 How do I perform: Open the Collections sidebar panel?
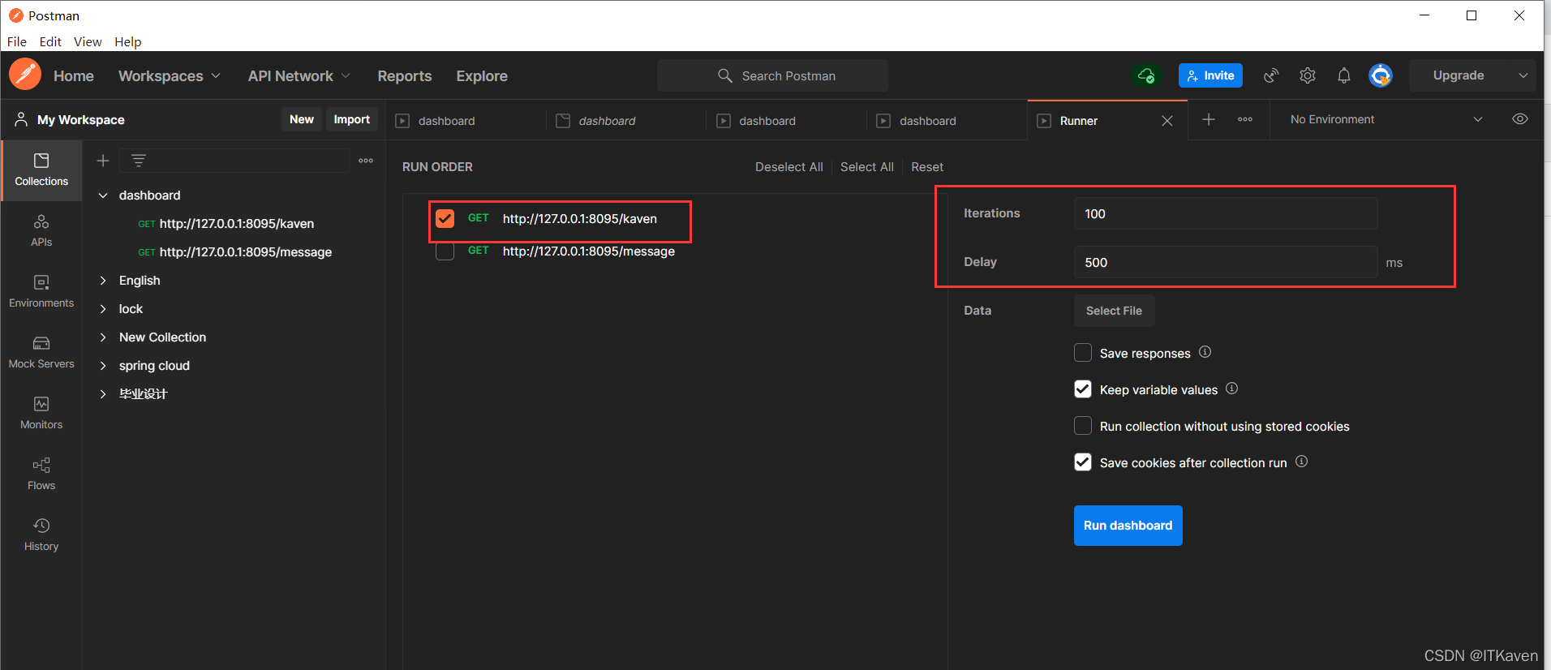(41, 170)
